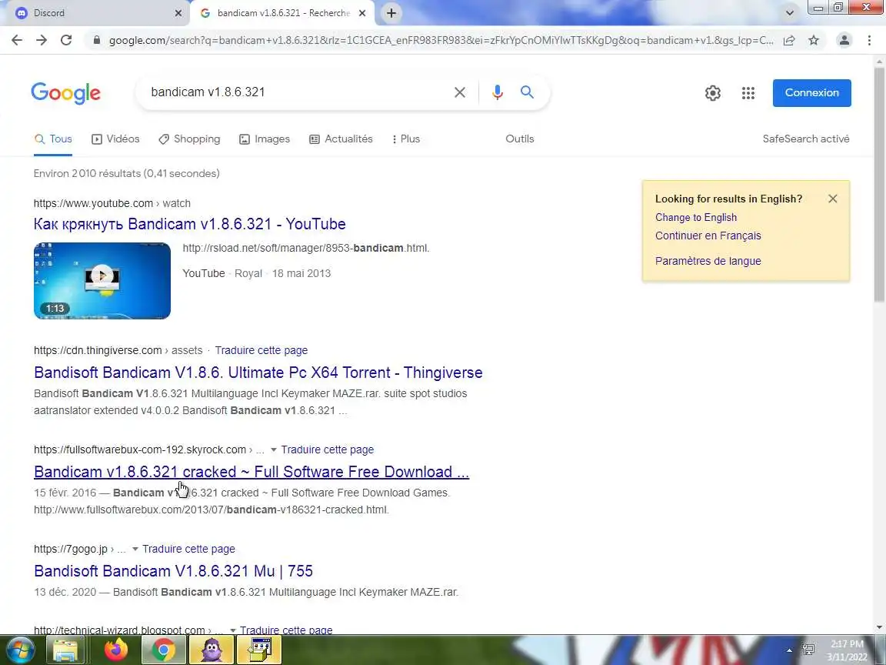Open the purple bird app in taskbar
886x665 pixels.
tap(212, 650)
